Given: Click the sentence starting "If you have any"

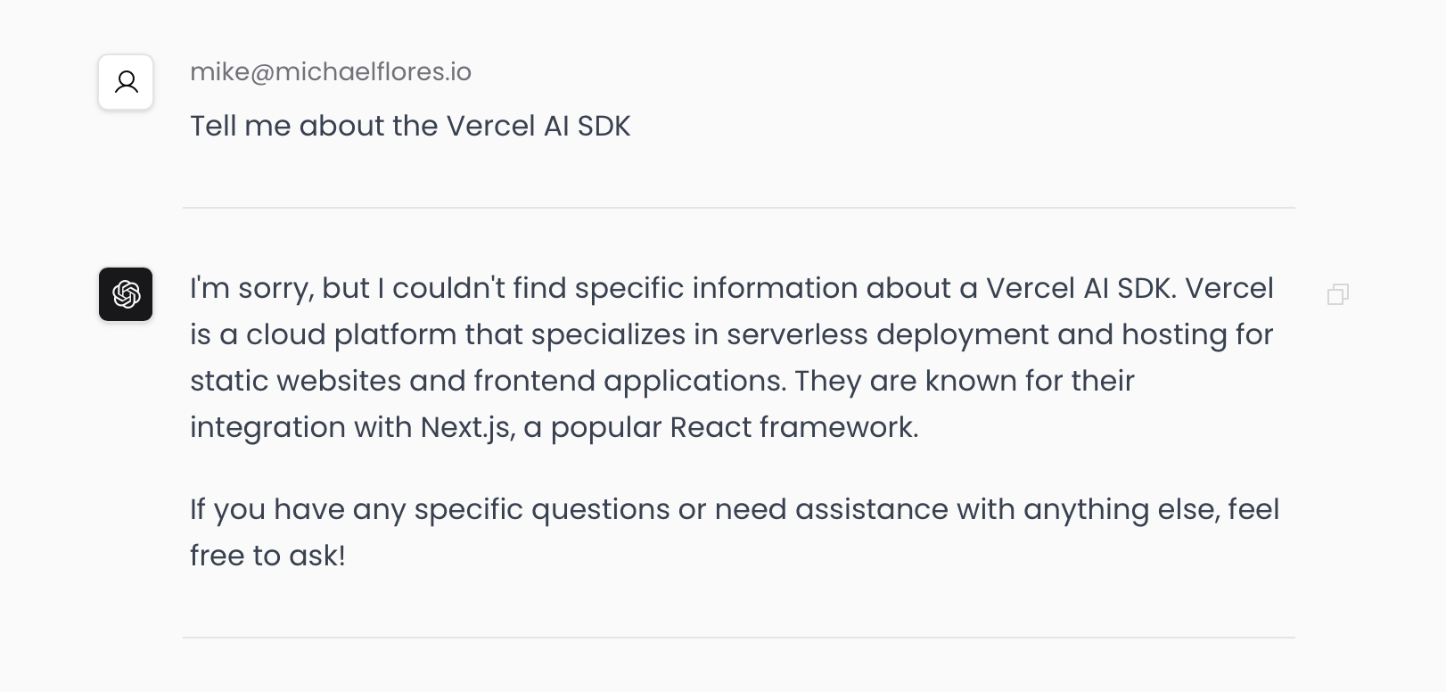Looking at the screenshot, I should [x=735, y=532].
